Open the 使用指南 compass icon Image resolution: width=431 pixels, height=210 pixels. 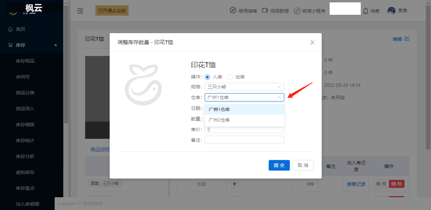(233, 10)
